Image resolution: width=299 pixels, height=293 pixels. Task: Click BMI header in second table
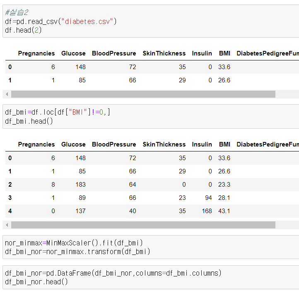[224, 144]
